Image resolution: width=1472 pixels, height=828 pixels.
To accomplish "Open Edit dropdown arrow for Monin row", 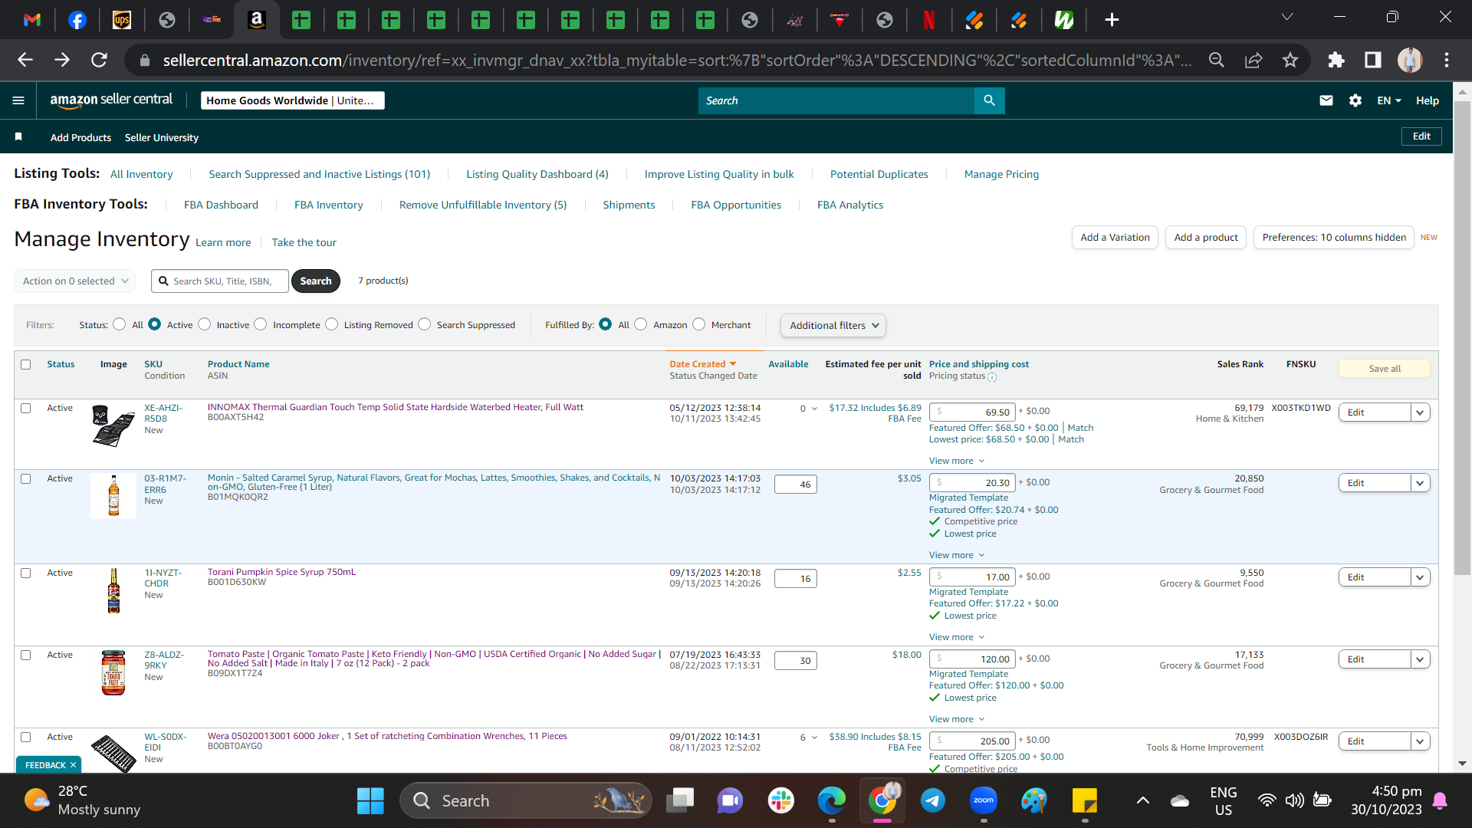I will 1420,483.
